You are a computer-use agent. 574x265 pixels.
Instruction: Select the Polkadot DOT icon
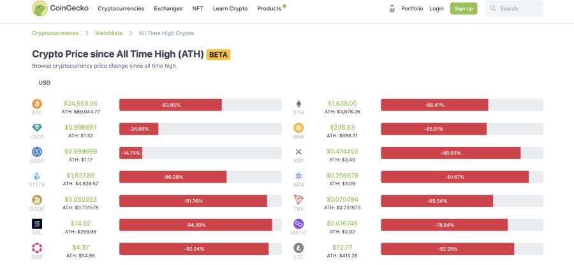point(37,248)
